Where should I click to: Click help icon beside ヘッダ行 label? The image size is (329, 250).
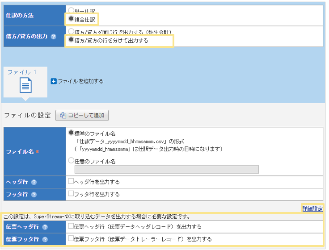(34, 182)
